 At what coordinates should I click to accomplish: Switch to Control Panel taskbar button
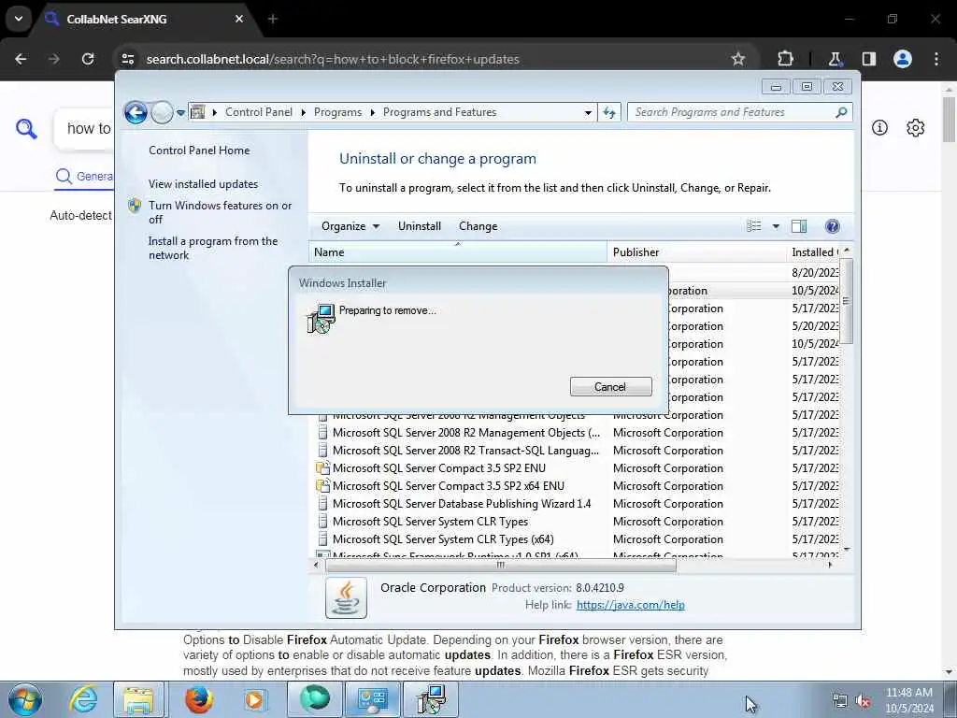(x=373, y=699)
